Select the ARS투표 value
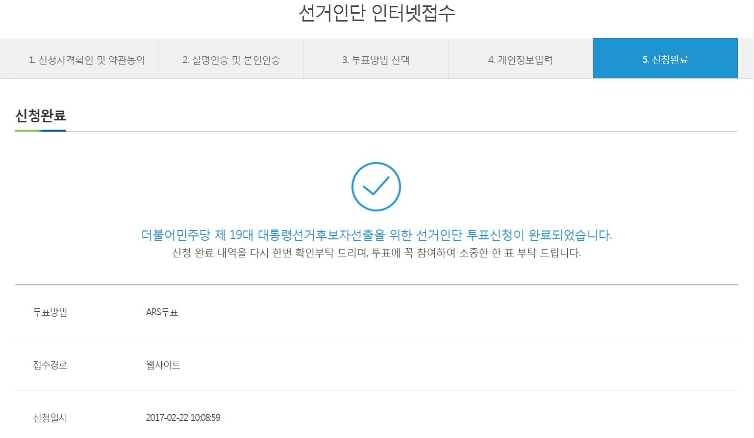 click(162, 312)
